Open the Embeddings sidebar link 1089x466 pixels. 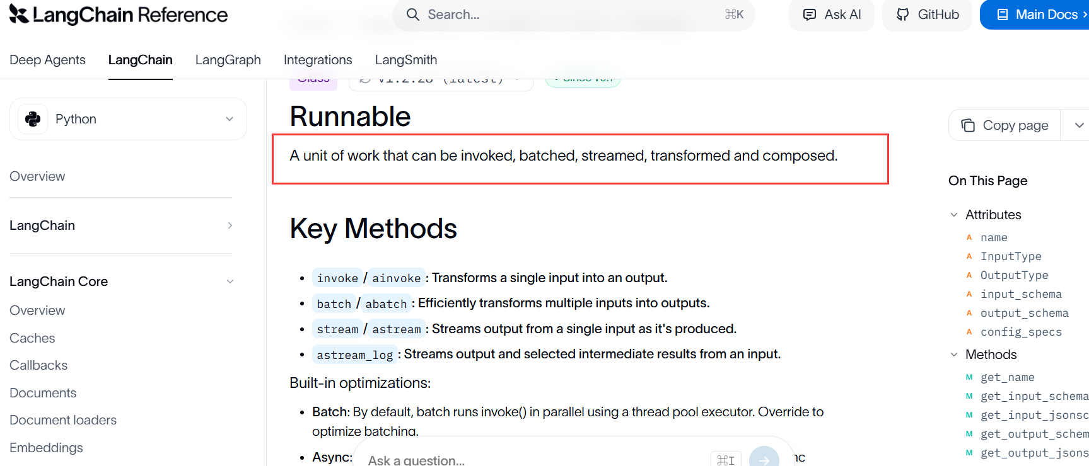coord(46,448)
